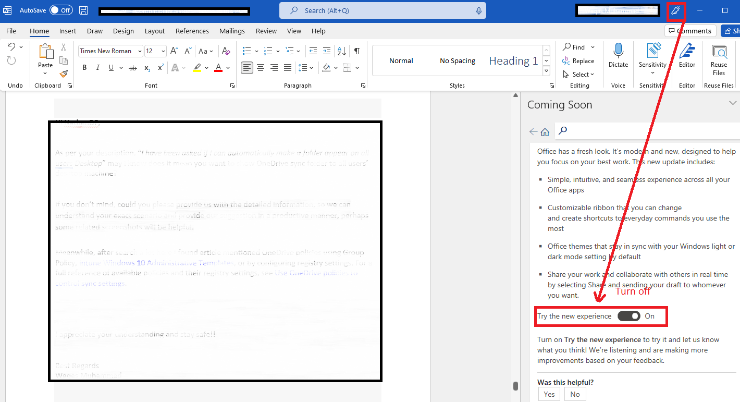Image resolution: width=740 pixels, height=402 pixels.
Task: Open the File menu
Action: pos(11,31)
